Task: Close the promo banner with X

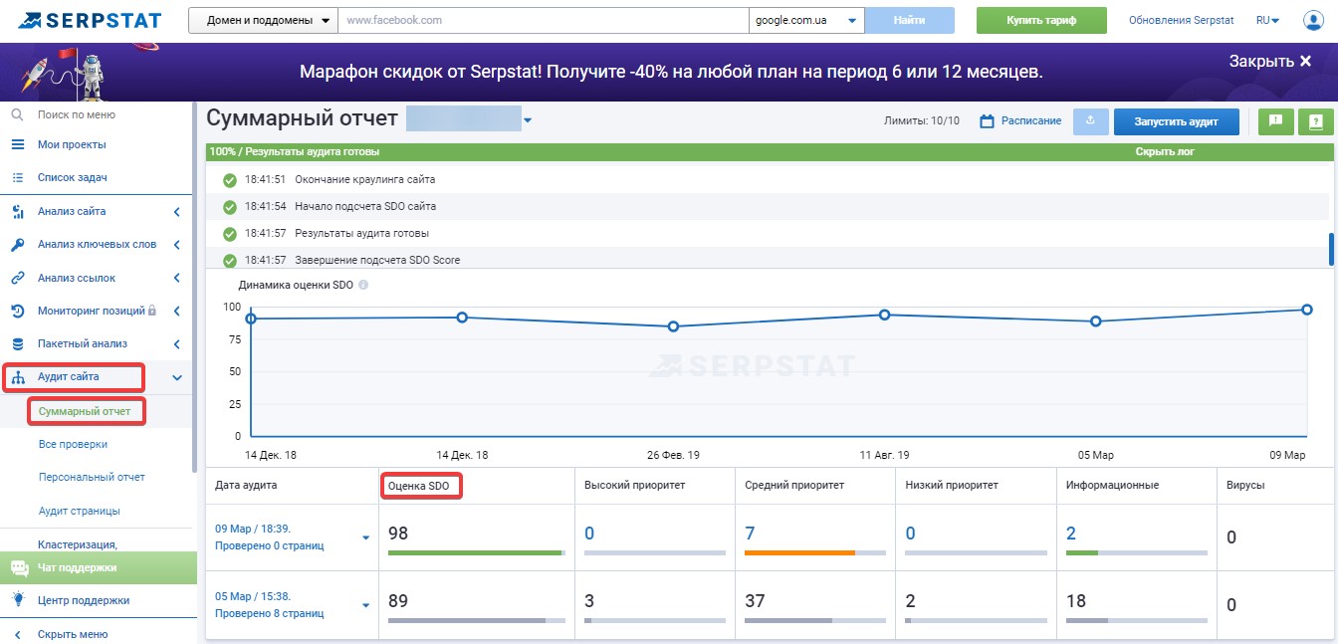Action: [x=1305, y=62]
